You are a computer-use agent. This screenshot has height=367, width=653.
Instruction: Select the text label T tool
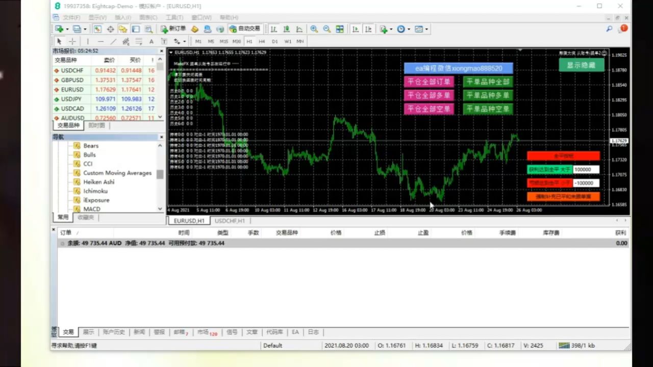tap(164, 41)
